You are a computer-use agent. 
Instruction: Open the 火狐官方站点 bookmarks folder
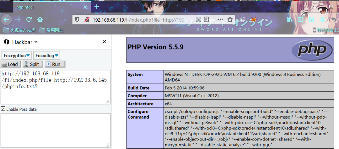(x=20, y=30)
